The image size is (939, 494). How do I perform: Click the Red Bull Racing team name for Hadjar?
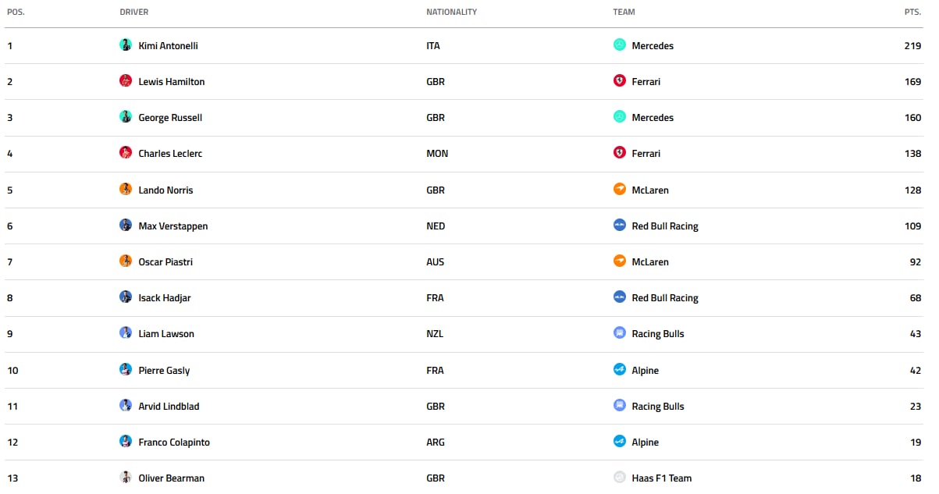click(x=665, y=298)
